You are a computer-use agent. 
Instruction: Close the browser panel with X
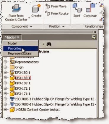pyautogui.click(x=95, y=32)
